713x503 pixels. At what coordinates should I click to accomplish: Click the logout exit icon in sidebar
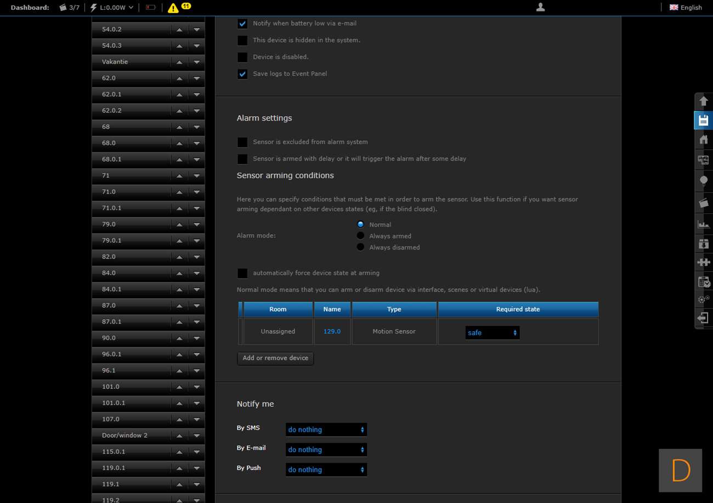(x=703, y=318)
